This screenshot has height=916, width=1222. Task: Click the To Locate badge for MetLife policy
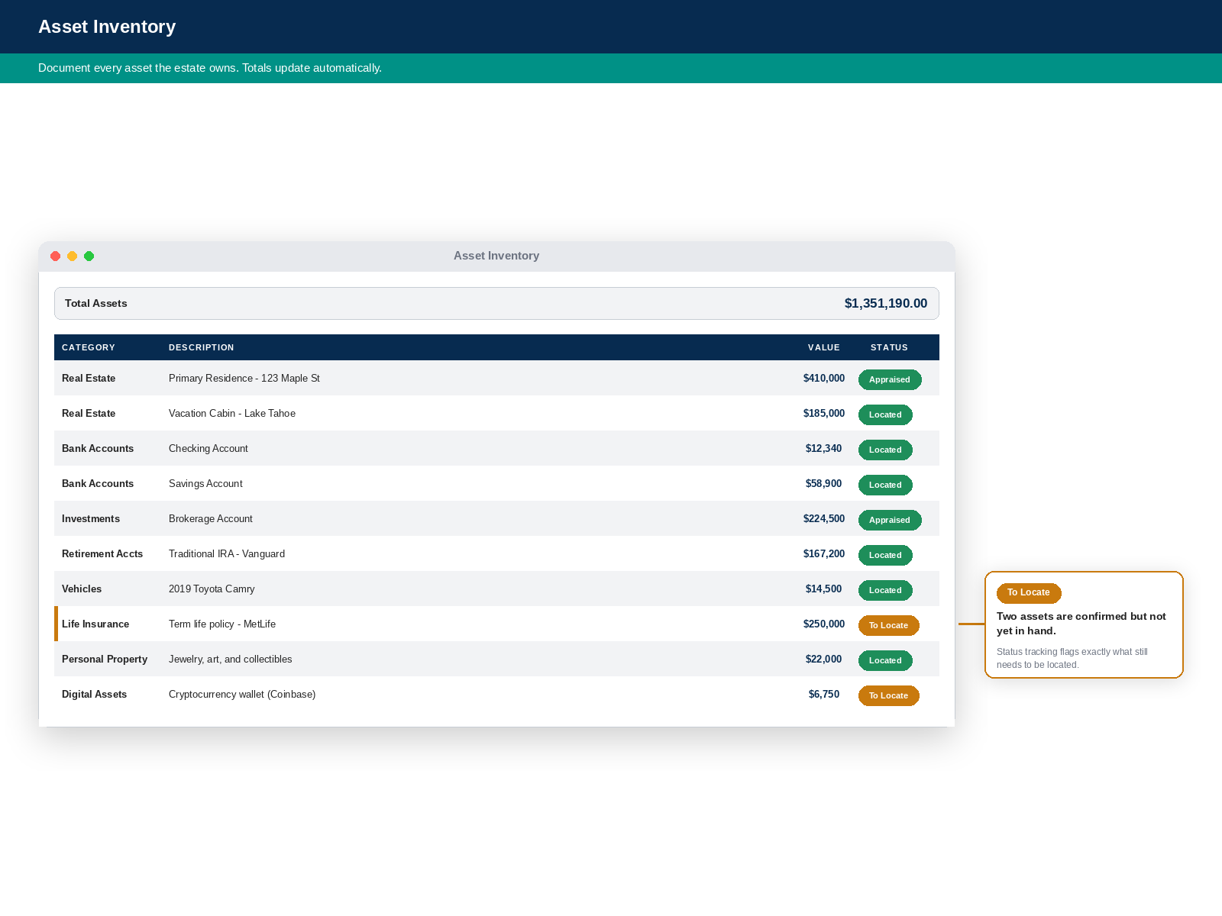coord(888,625)
